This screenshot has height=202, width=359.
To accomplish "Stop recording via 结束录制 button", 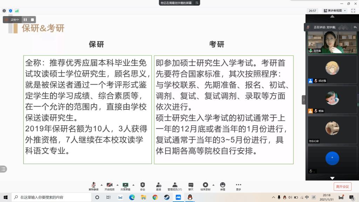I will click(x=205, y=186).
